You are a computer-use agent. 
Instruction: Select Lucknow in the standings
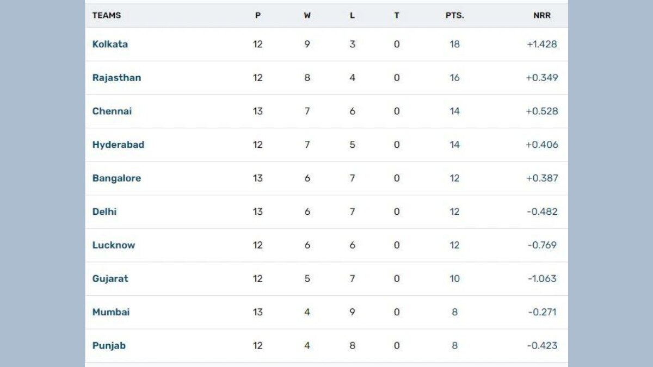(114, 245)
